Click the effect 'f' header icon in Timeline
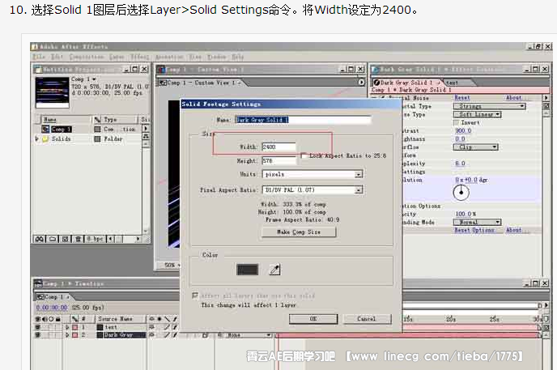This screenshot has height=370, width=557. pyautogui.click(x=175, y=319)
